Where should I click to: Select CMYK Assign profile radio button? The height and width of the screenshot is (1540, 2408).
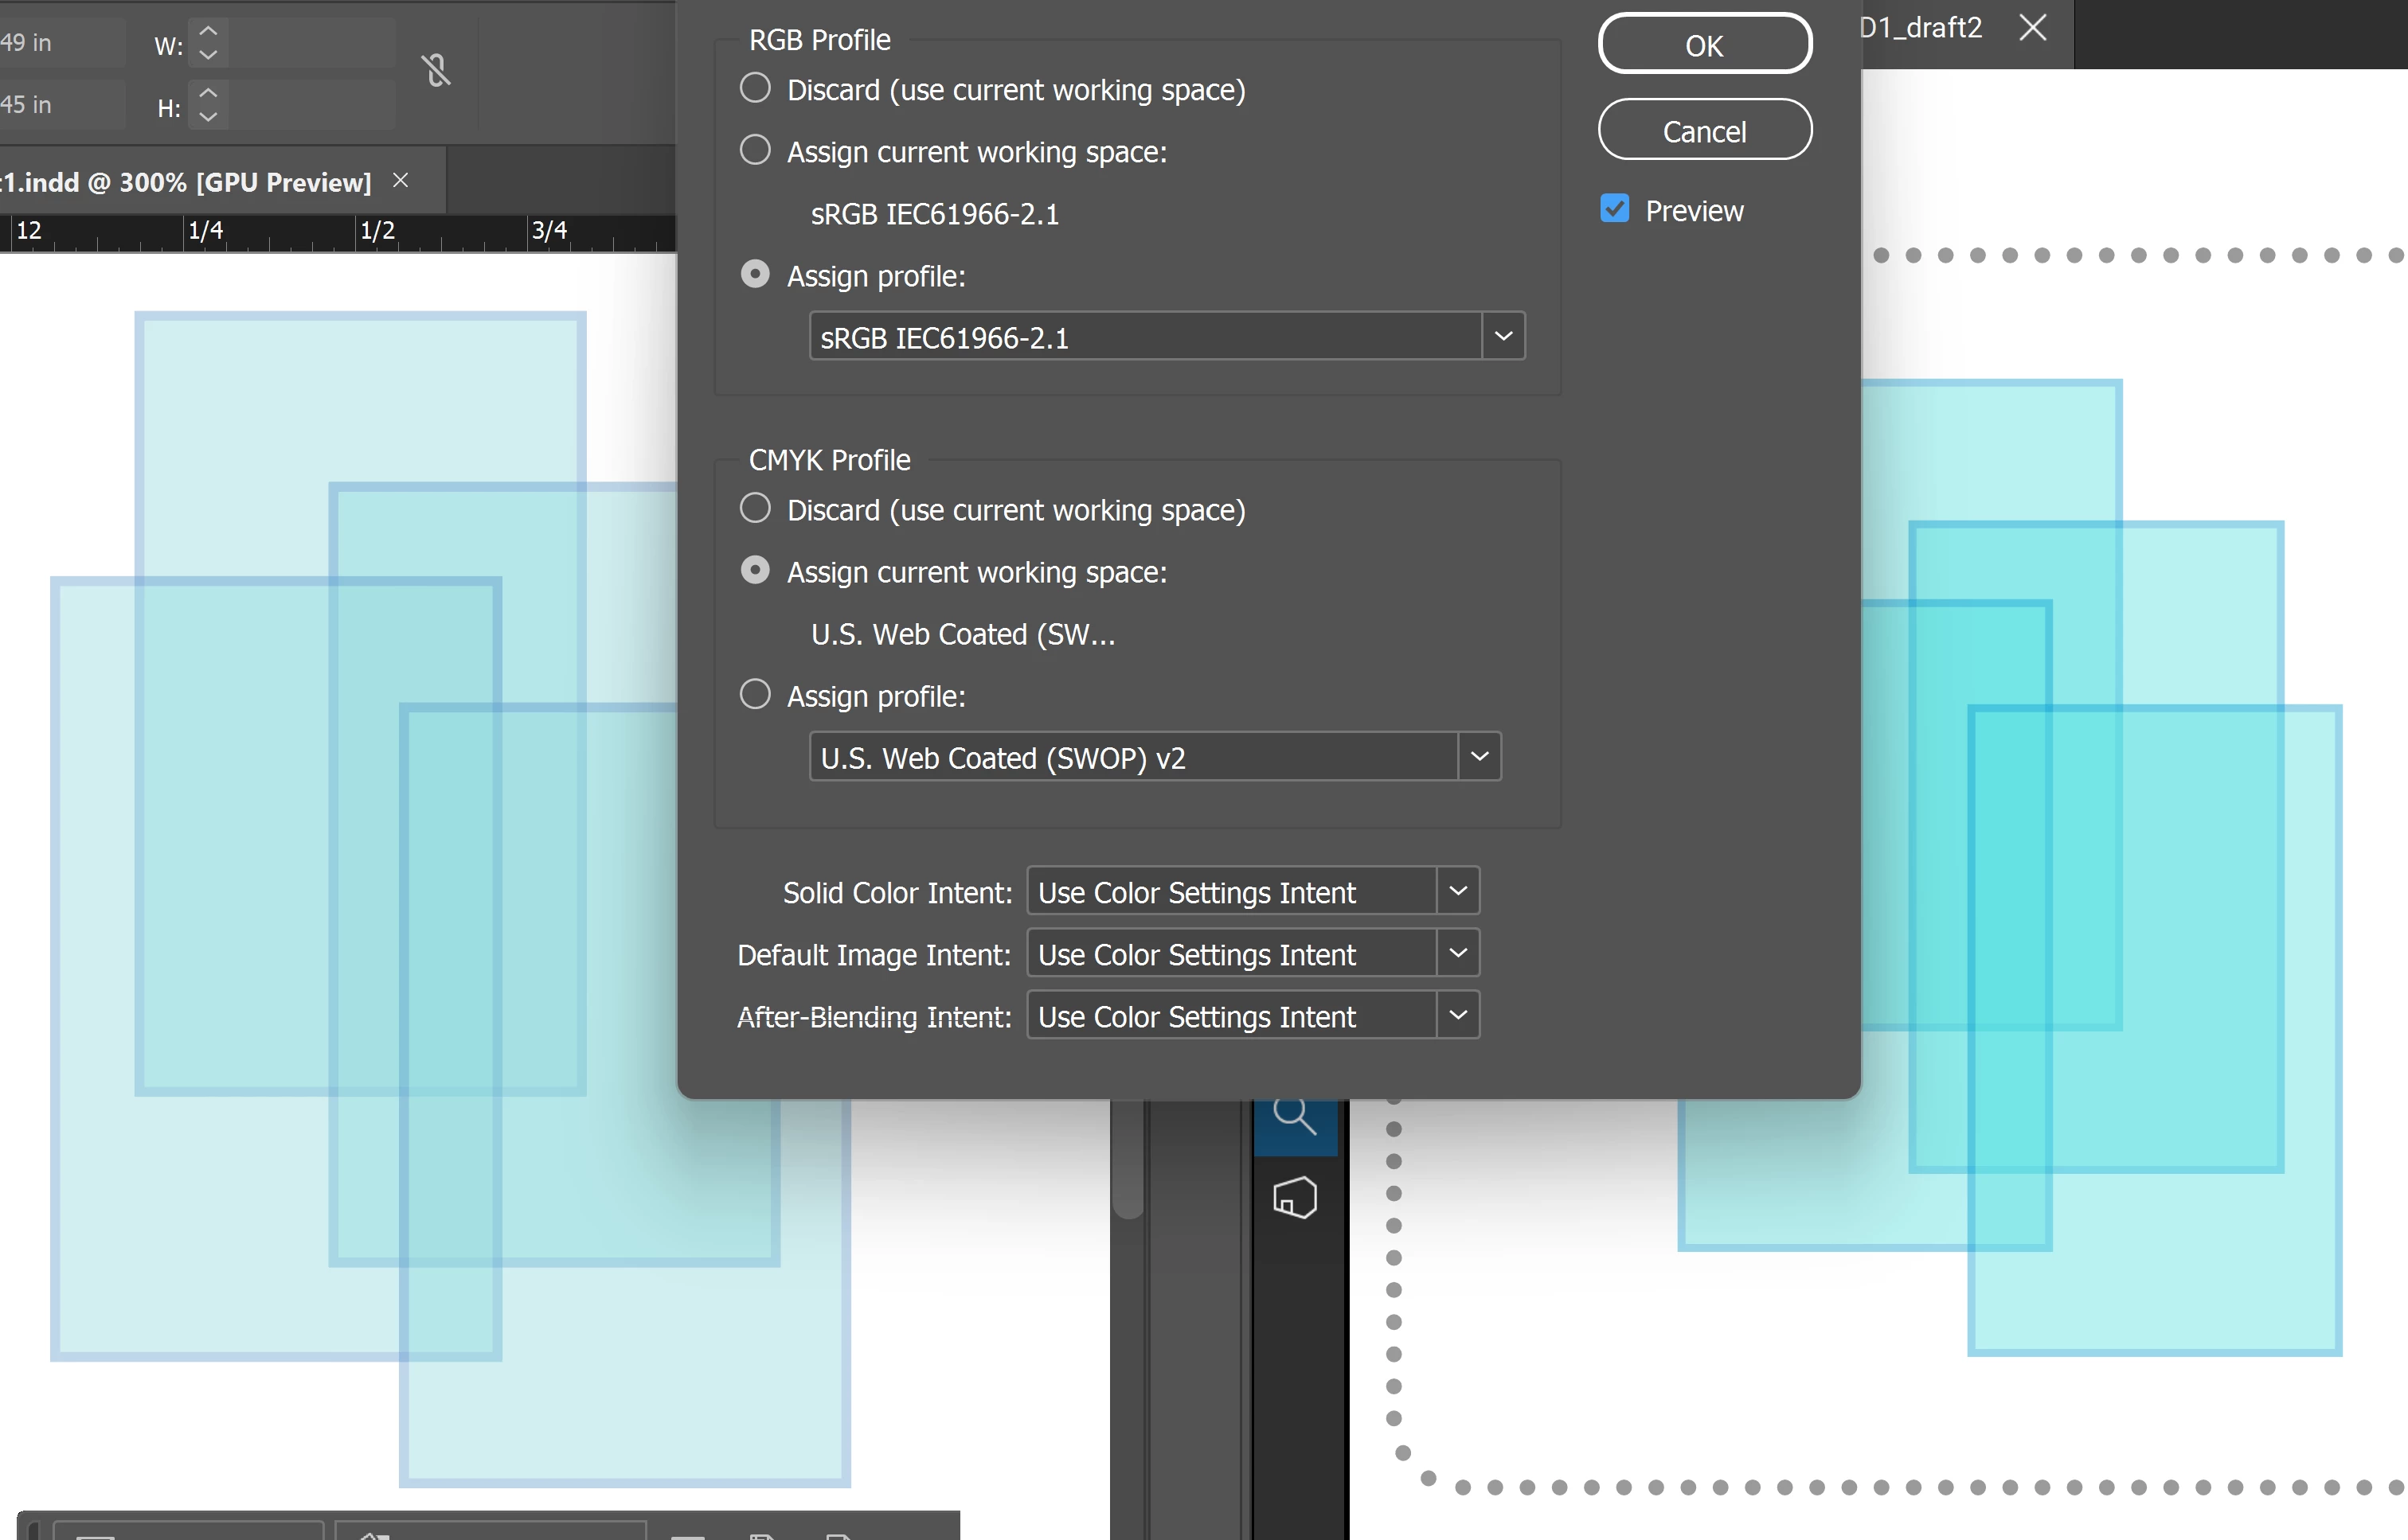(756, 694)
